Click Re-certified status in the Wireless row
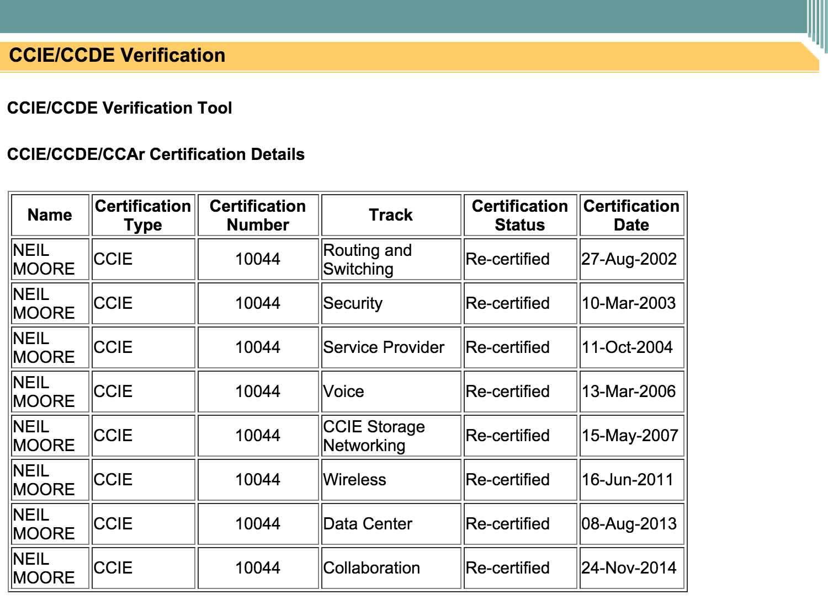This screenshot has width=828, height=600. click(x=508, y=480)
